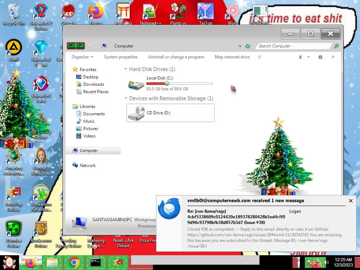
Task: Open Music library
Action: (85, 121)
